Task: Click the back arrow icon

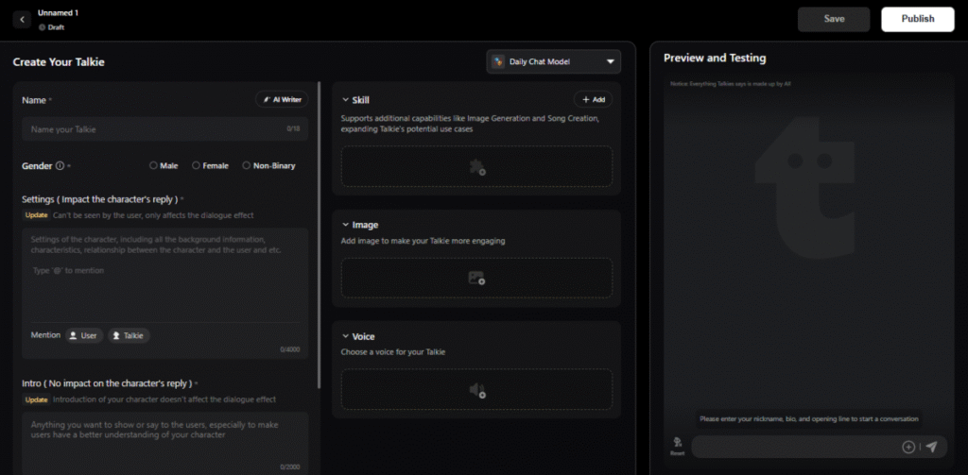Action: [x=22, y=19]
